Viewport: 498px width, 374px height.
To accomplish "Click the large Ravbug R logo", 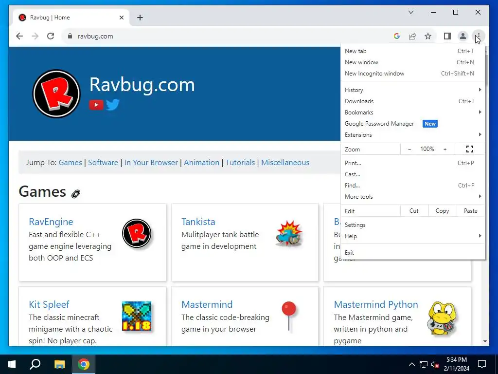I will point(56,93).
